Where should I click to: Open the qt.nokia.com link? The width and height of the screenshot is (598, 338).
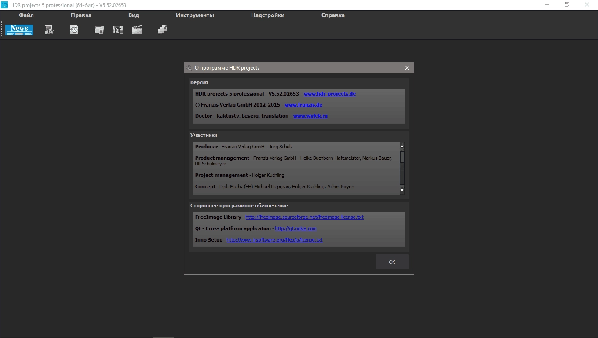295,228
